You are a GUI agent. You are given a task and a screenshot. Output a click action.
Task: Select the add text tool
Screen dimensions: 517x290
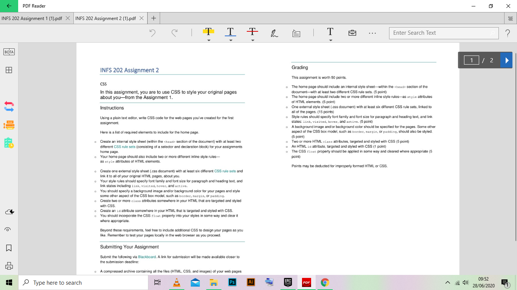(330, 32)
